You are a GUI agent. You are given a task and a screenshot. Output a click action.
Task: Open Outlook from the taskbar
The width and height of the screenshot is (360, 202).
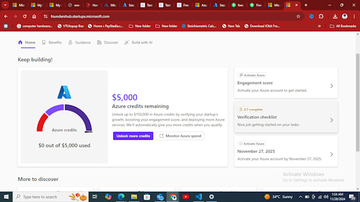pos(160,197)
